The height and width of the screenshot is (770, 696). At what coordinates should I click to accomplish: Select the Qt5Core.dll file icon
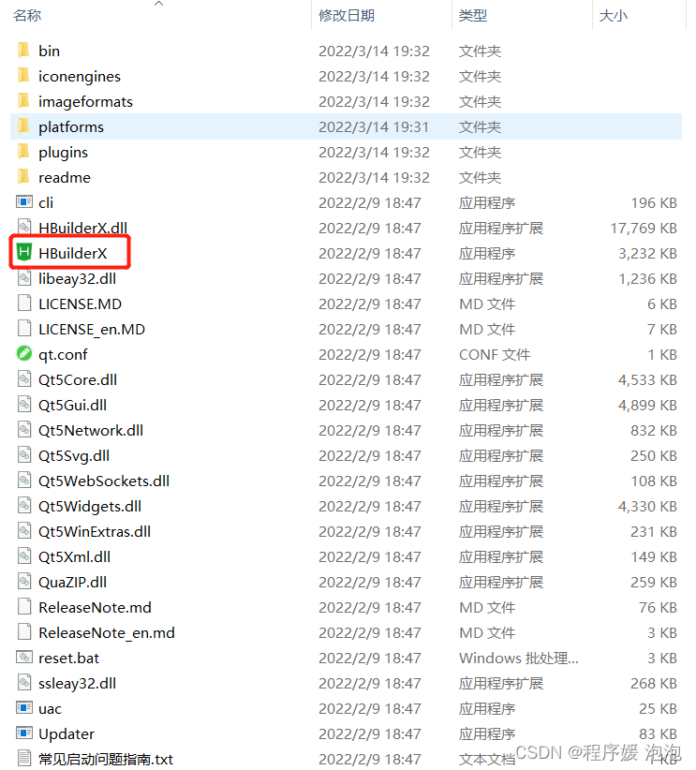[24, 379]
